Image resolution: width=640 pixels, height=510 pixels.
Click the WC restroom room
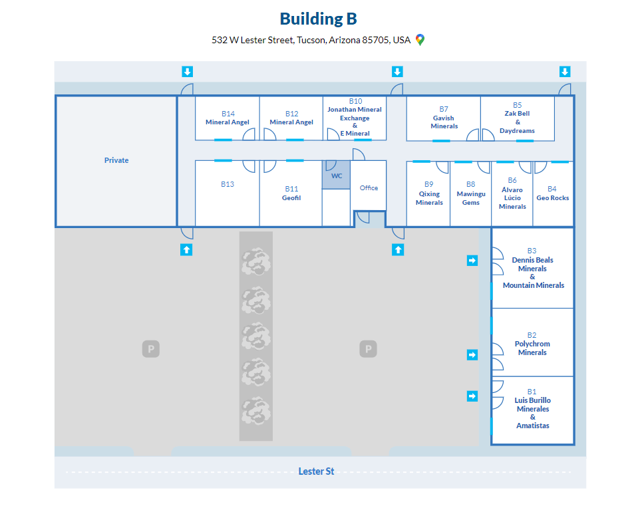pyautogui.click(x=337, y=176)
